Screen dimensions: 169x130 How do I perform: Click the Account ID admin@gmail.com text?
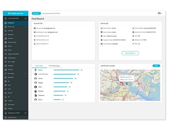click(x=45, y=28)
